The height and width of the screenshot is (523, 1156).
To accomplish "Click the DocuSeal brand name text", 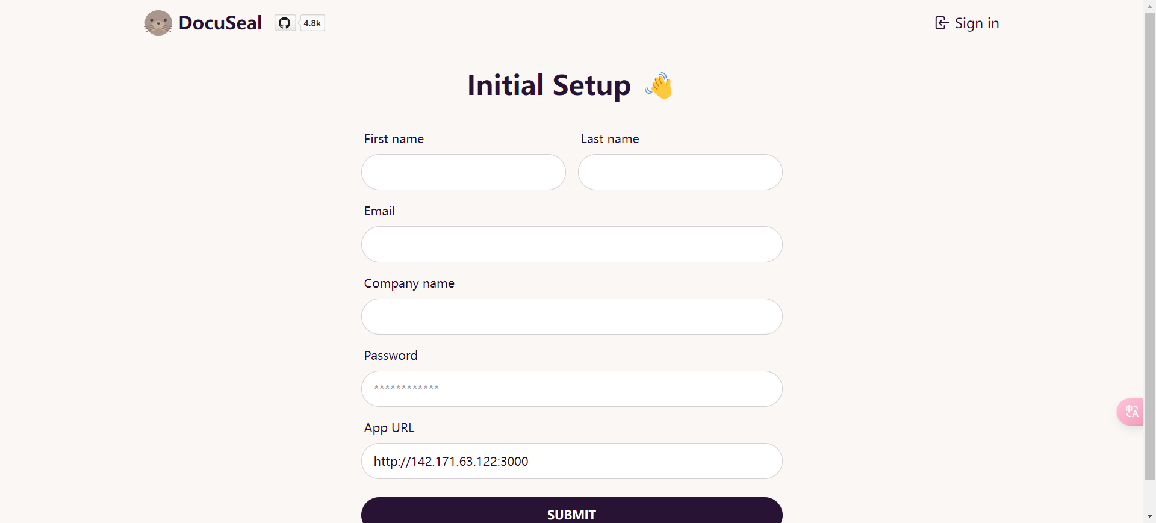I will 220,23.
